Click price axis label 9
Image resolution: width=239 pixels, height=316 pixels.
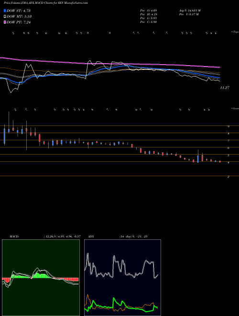coord(228,126)
